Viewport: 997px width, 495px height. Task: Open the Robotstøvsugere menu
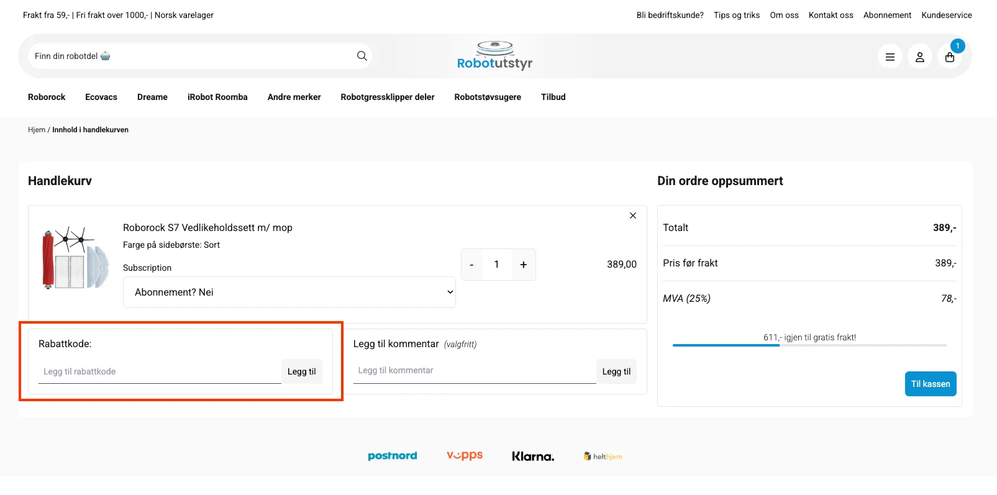(488, 97)
